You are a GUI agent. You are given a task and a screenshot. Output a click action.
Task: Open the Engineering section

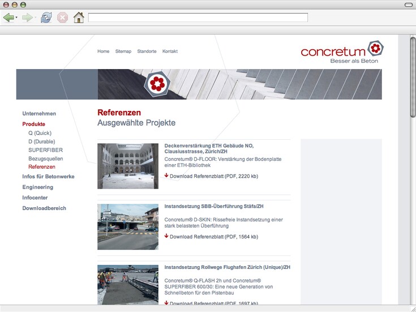(x=38, y=187)
